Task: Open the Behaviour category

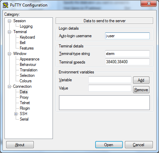Action: point(28,65)
